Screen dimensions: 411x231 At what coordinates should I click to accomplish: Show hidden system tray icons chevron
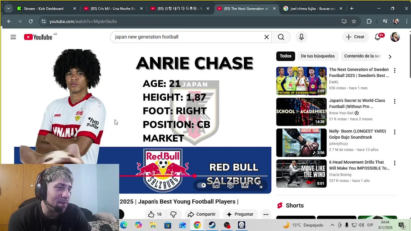tap(332, 225)
